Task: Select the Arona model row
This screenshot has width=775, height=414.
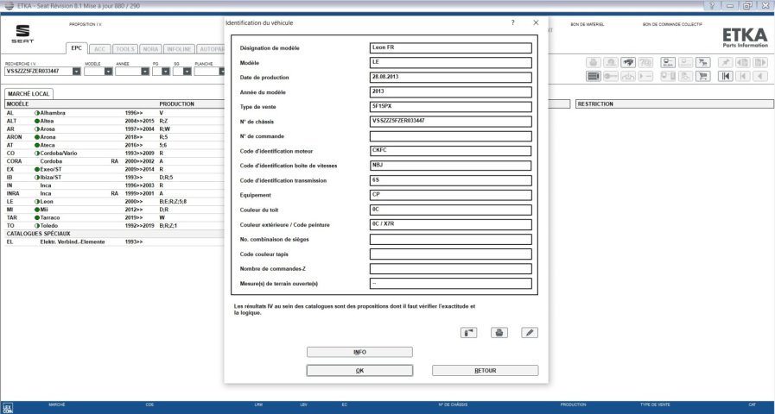Action: pos(114,137)
